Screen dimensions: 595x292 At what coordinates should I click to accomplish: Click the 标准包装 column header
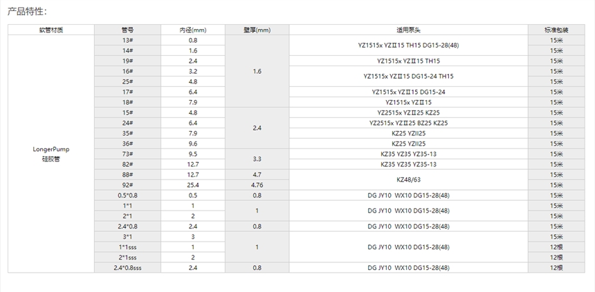click(x=556, y=30)
